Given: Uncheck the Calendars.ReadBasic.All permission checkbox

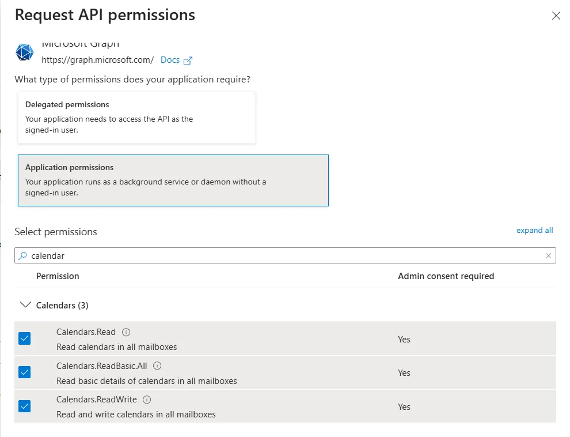Looking at the screenshot, I should [24, 372].
